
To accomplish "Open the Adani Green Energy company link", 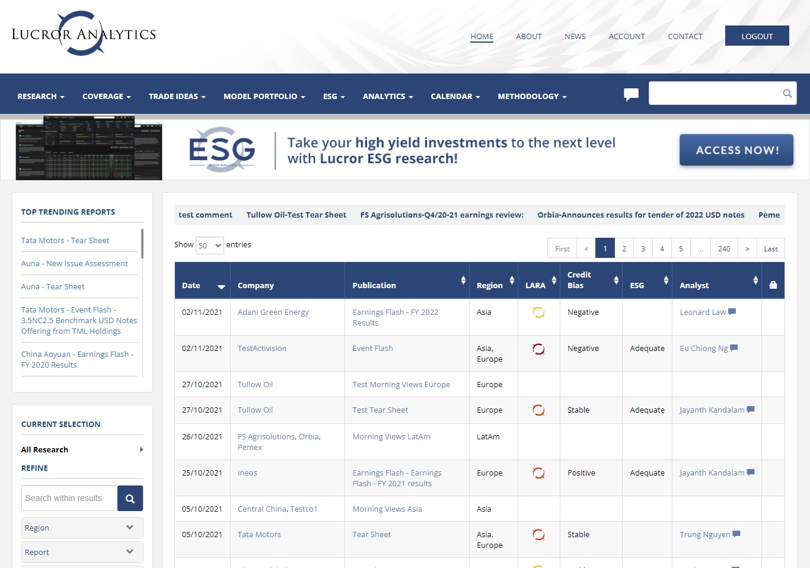I will (273, 312).
